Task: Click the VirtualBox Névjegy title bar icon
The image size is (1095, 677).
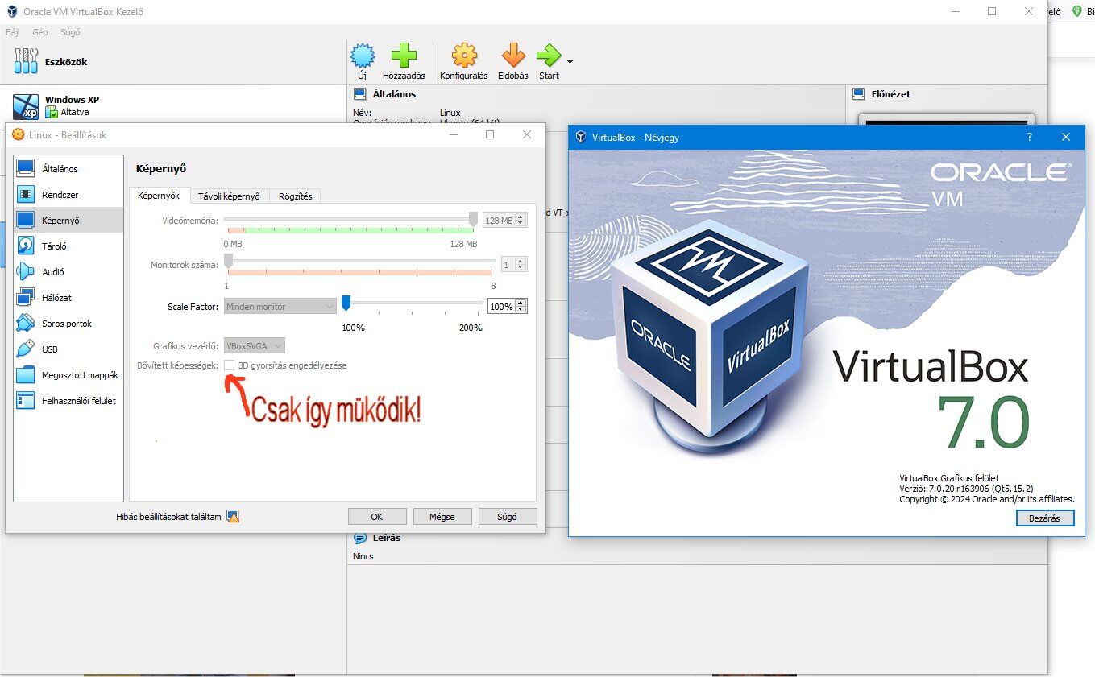Action: (x=580, y=137)
